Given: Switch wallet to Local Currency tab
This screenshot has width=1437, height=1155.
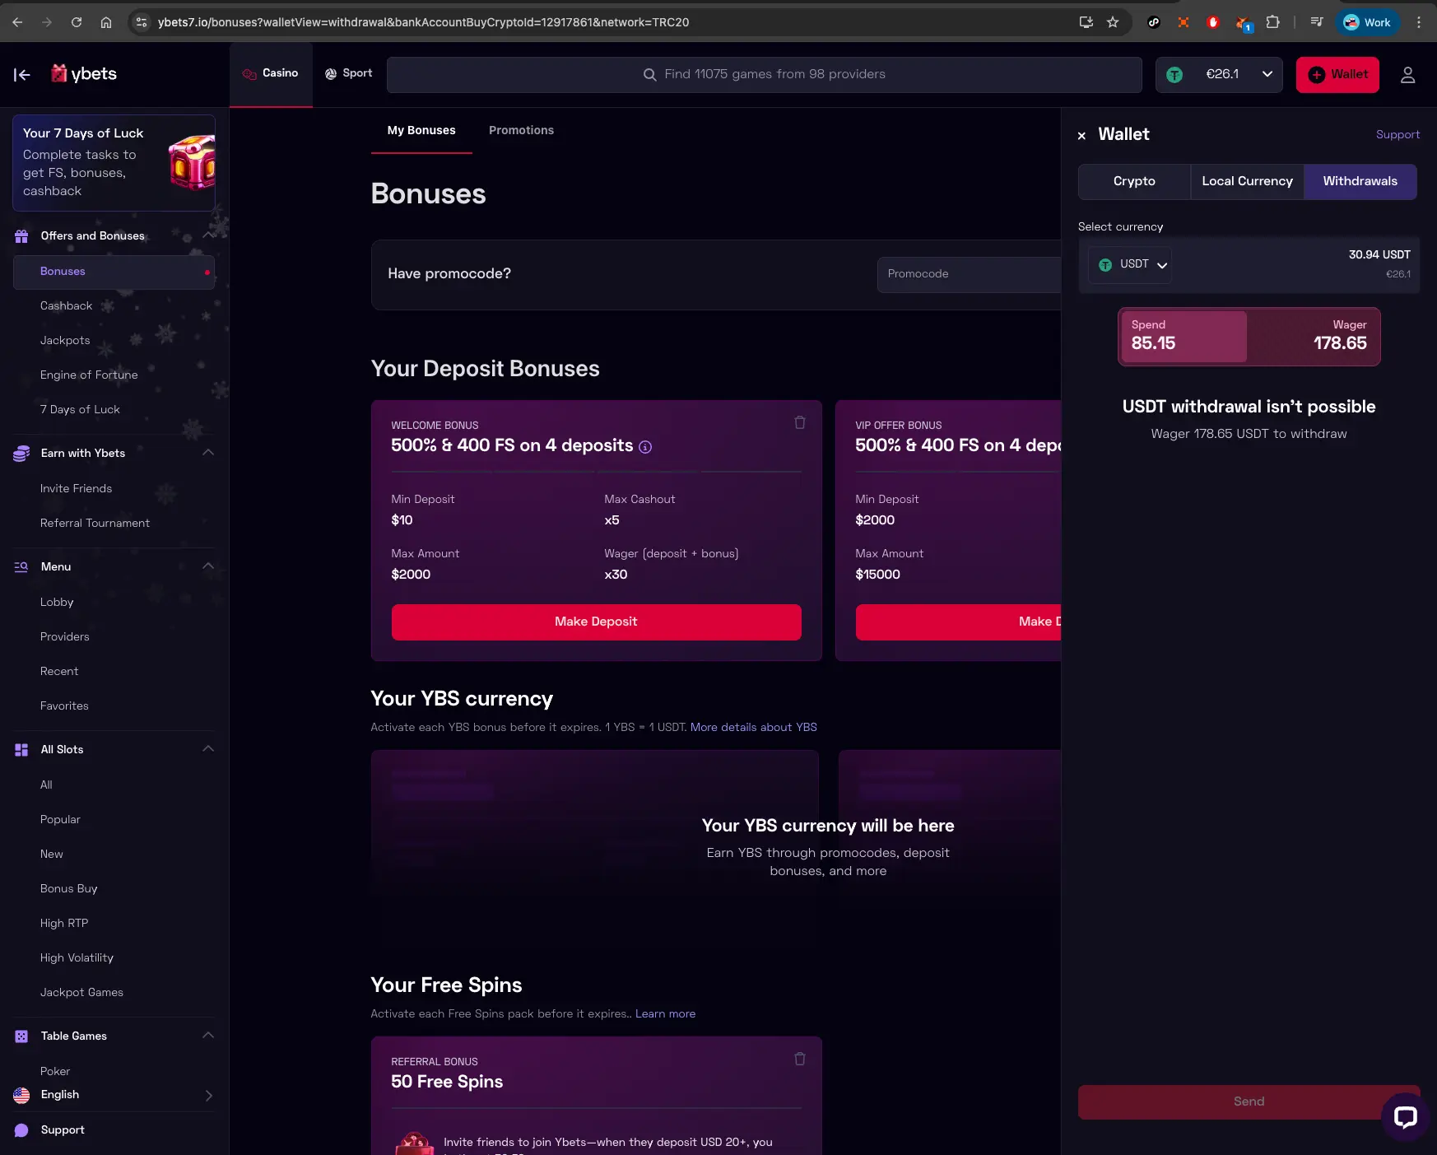Looking at the screenshot, I should point(1247,182).
